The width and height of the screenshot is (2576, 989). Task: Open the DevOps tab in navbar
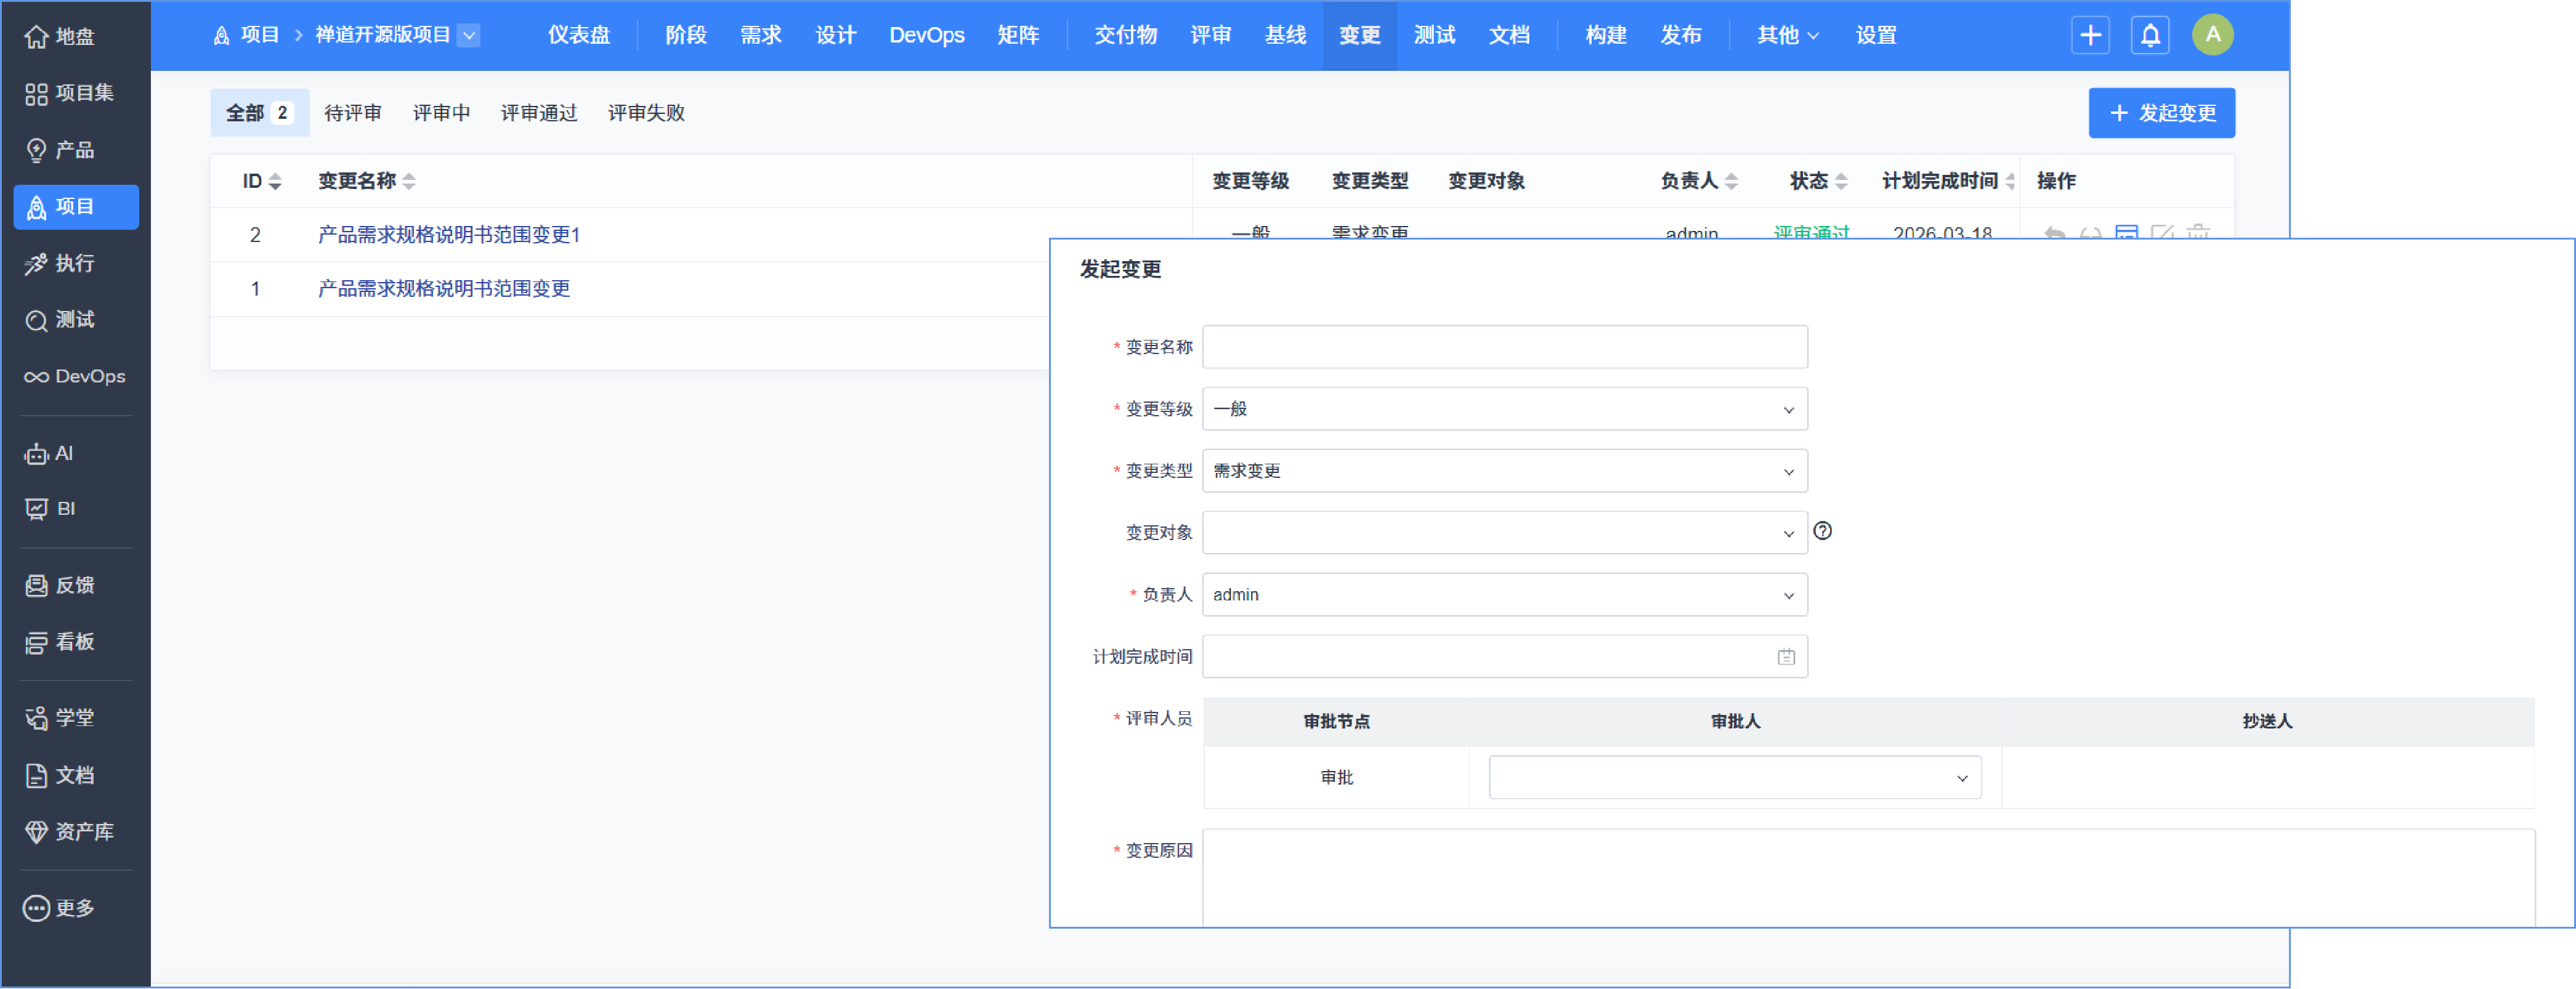927,35
